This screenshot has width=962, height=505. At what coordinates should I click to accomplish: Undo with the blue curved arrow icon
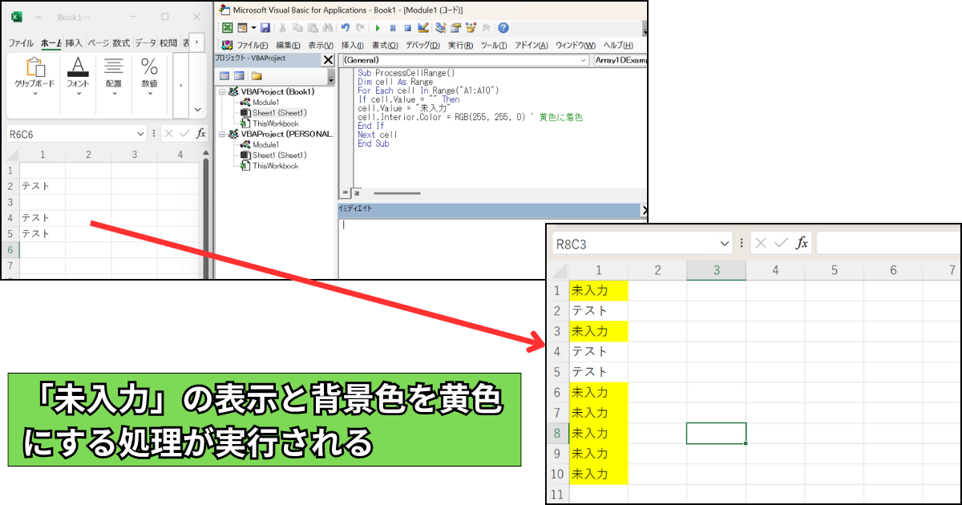(346, 27)
